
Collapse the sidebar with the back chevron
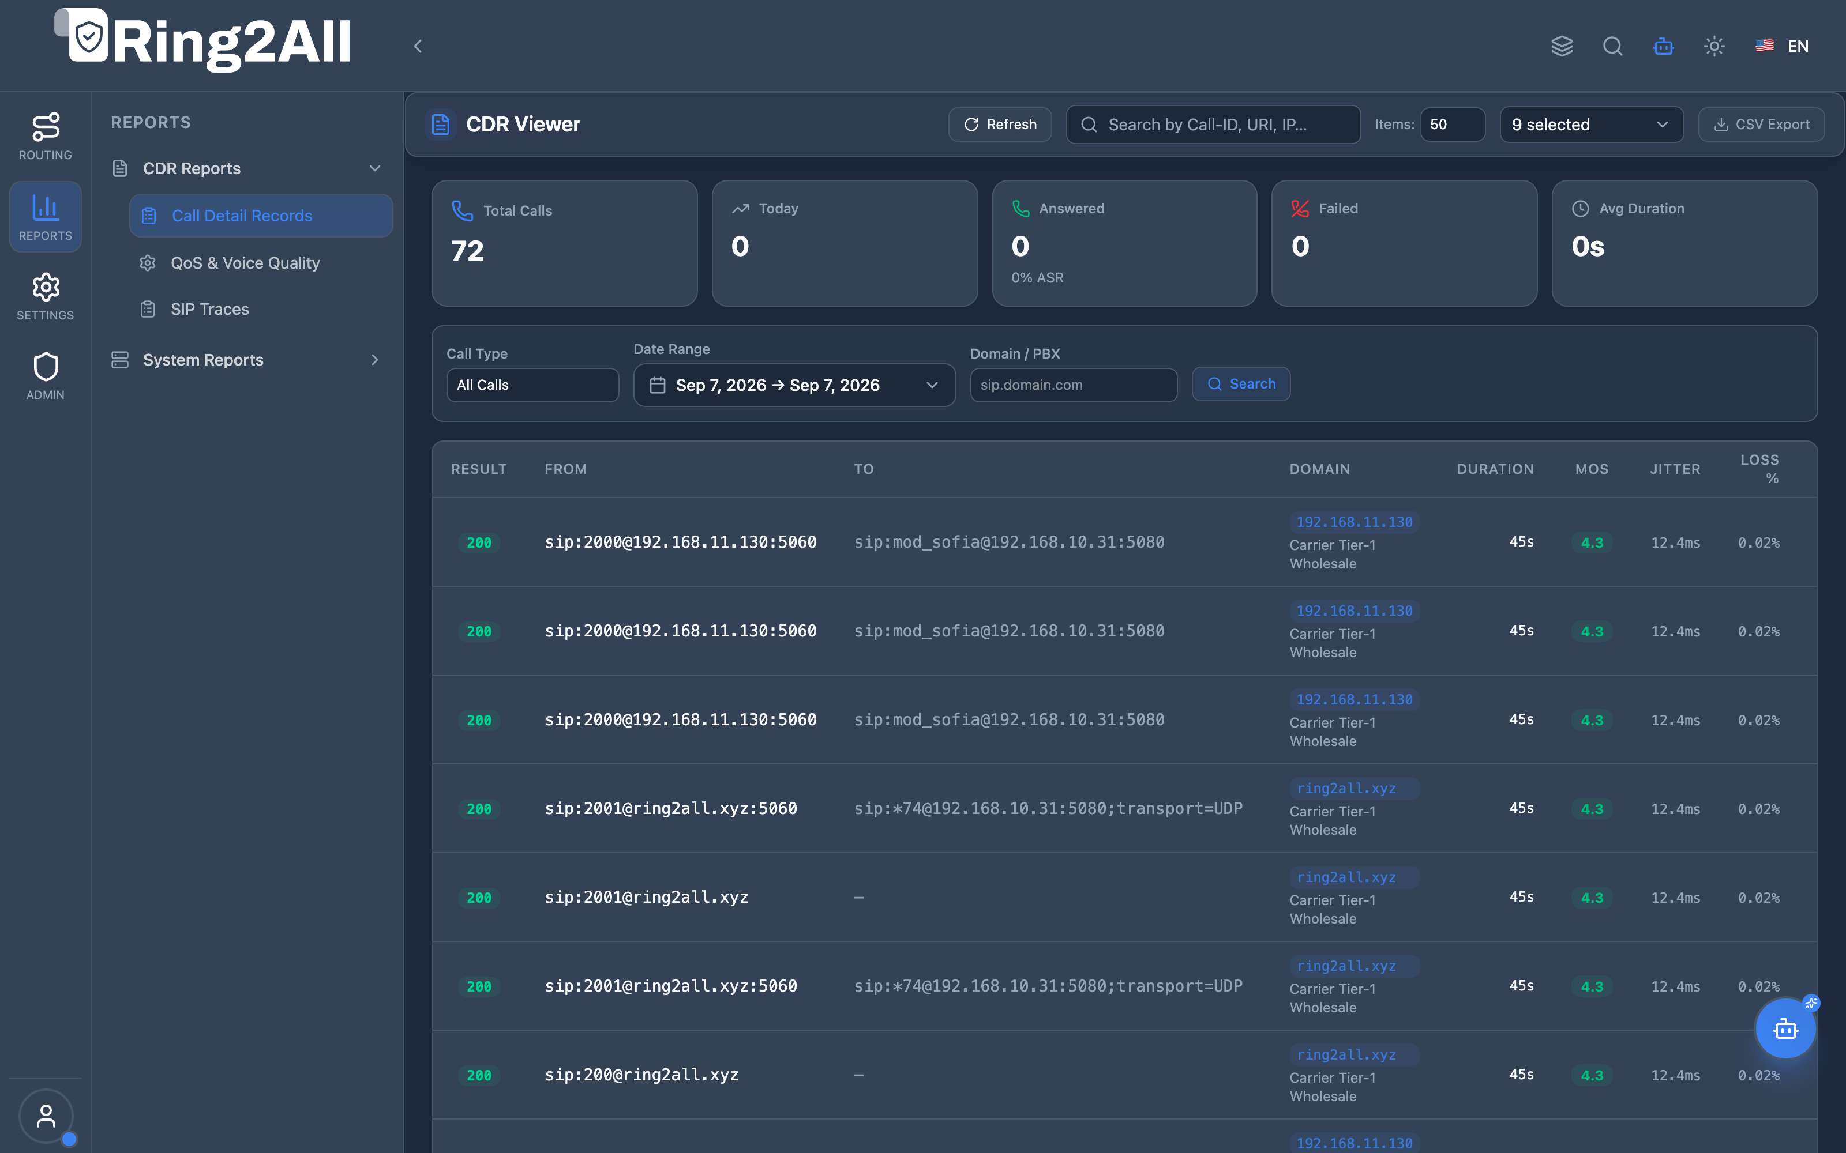418,46
